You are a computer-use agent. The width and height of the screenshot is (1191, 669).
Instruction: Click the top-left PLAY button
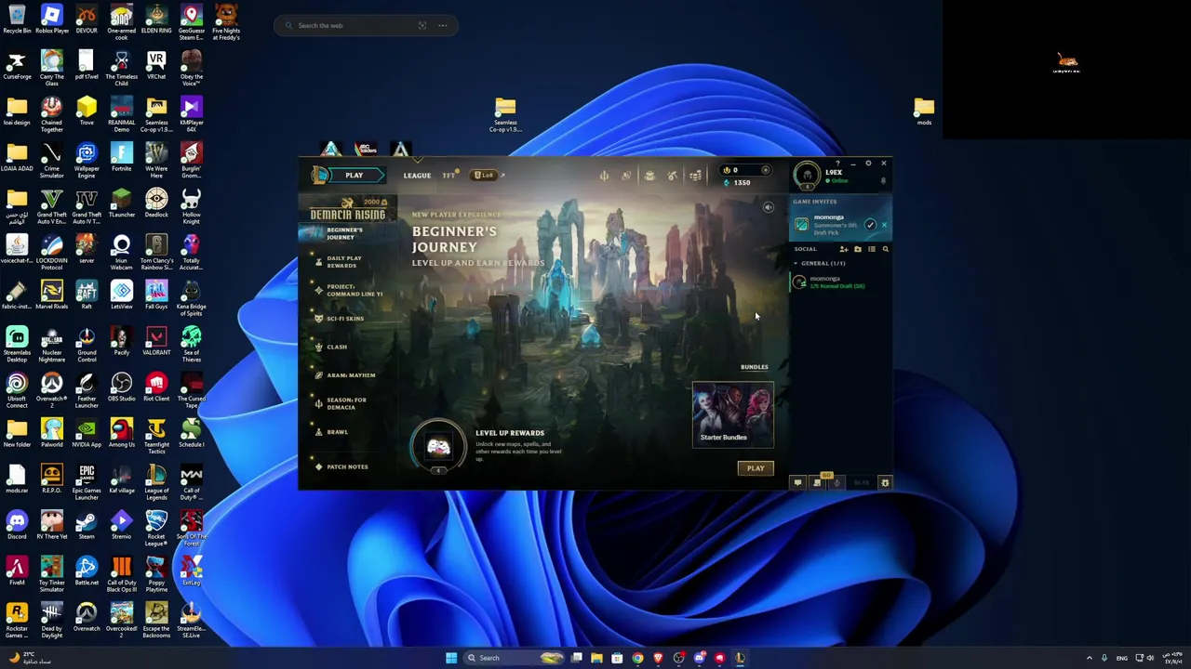354,176
